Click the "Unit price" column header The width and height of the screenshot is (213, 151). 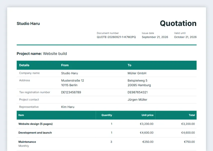pos(147,115)
